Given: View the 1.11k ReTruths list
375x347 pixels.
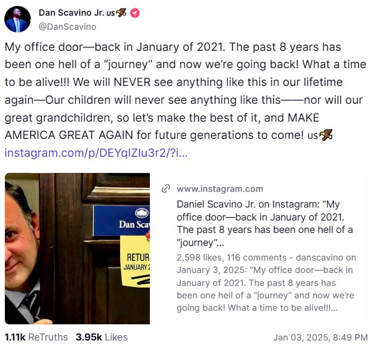Looking at the screenshot, I should click(36, 337).
